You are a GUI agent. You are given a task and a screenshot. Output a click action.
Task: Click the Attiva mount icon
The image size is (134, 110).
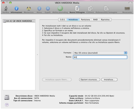(39, 8)
